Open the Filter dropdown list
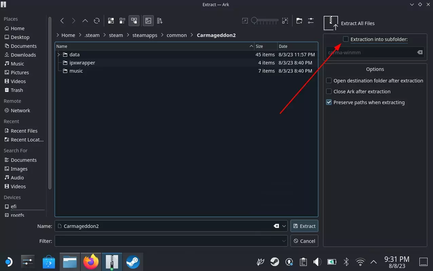 tap(284, 241)
